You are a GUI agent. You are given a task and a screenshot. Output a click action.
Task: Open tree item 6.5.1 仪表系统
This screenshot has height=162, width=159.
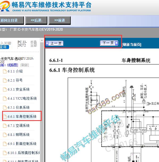click(19, 108)
